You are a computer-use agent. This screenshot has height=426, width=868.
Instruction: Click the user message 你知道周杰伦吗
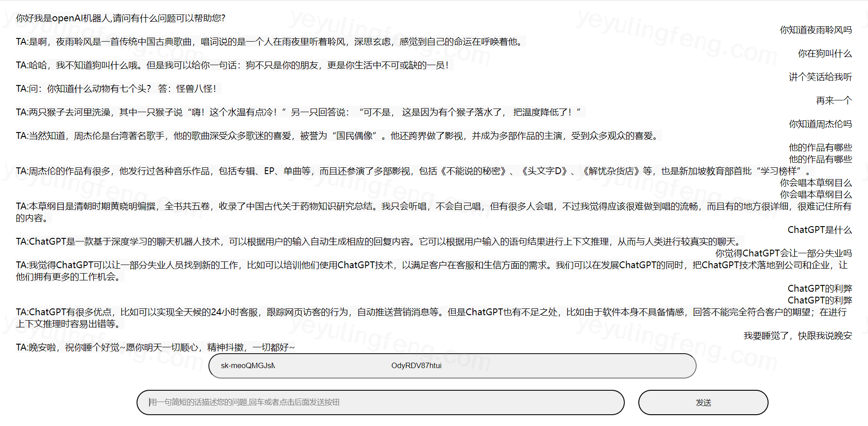point(820,124)
